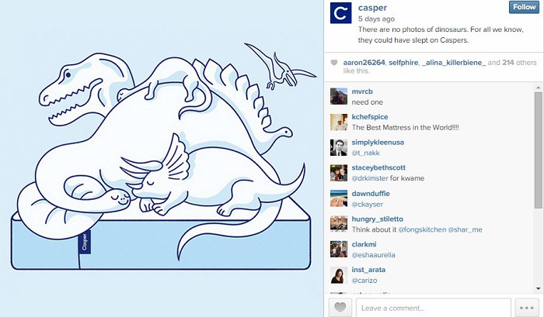The height and width of the screenshot is (317, 544).
Task: Click simplykleenusa's avatar picture
Action: tap(339, 147)
